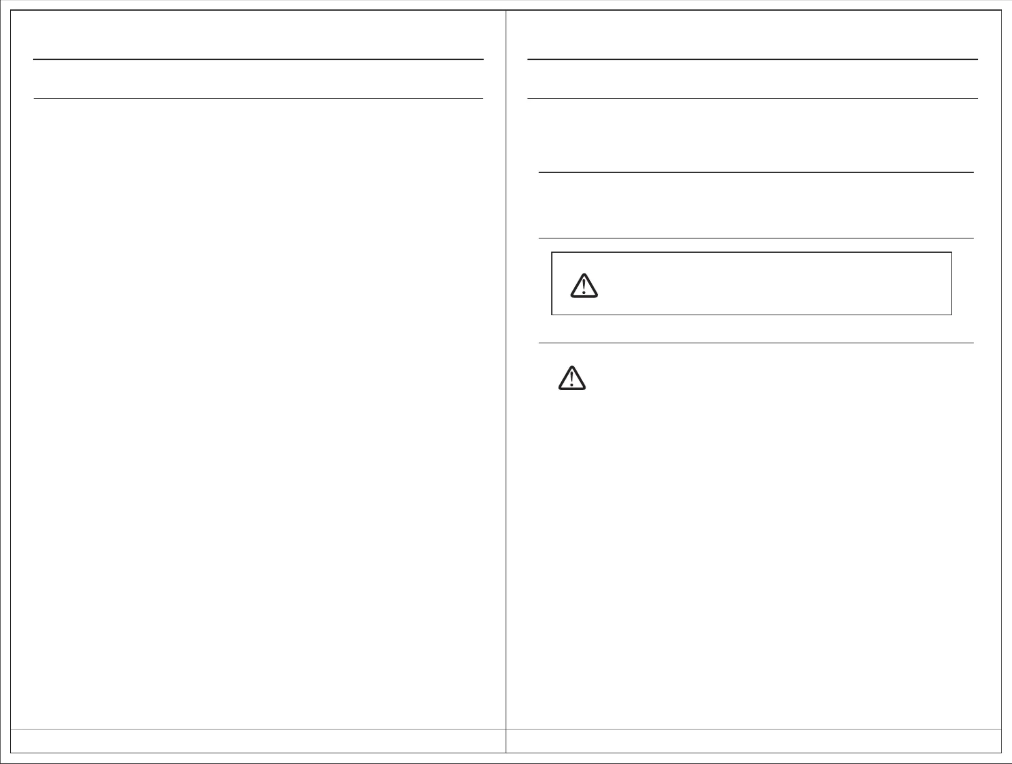Click the thin header rule on left page
This screenshot has width=1012, height=764.
point(258,98)
